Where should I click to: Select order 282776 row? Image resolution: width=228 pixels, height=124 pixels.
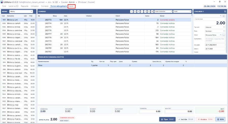[x=114, y=31]
